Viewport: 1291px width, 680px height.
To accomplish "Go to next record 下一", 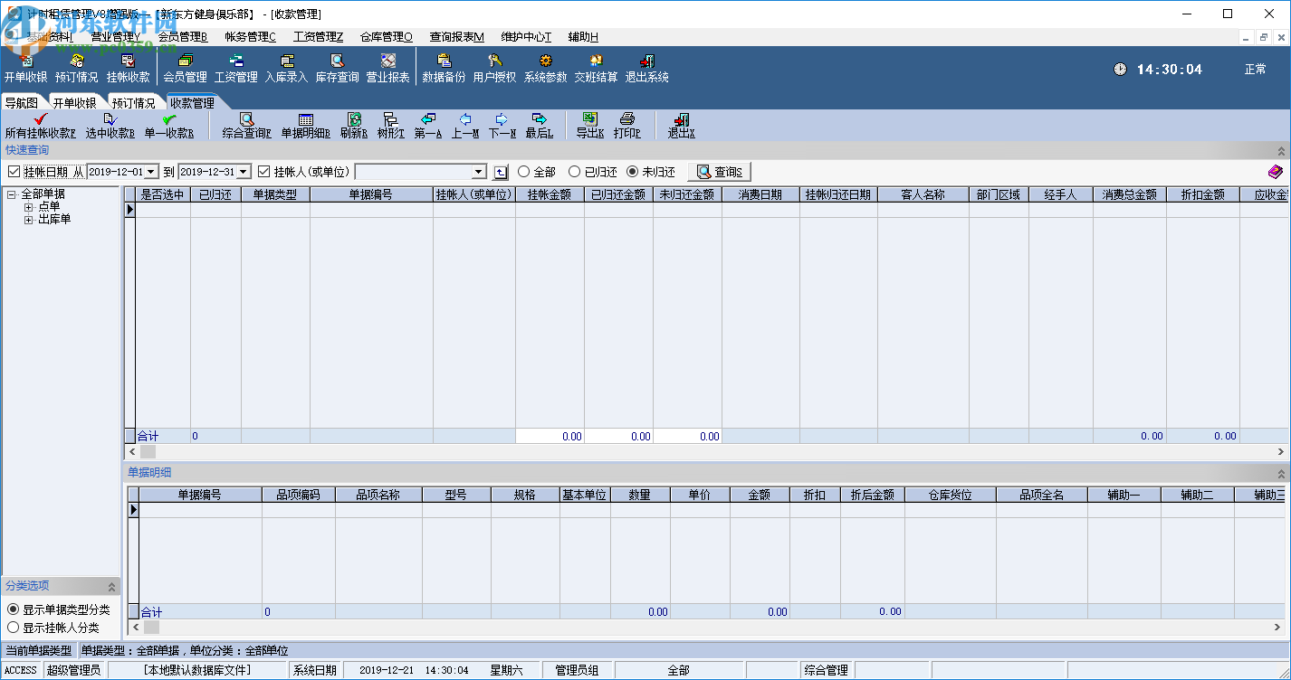I will (502, 126).
